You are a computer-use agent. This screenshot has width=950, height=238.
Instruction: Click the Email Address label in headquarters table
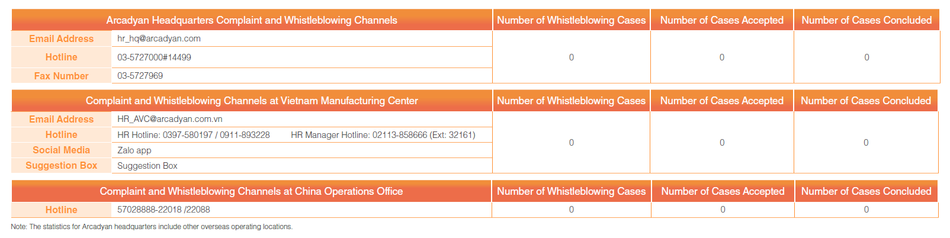coord(62,38)
